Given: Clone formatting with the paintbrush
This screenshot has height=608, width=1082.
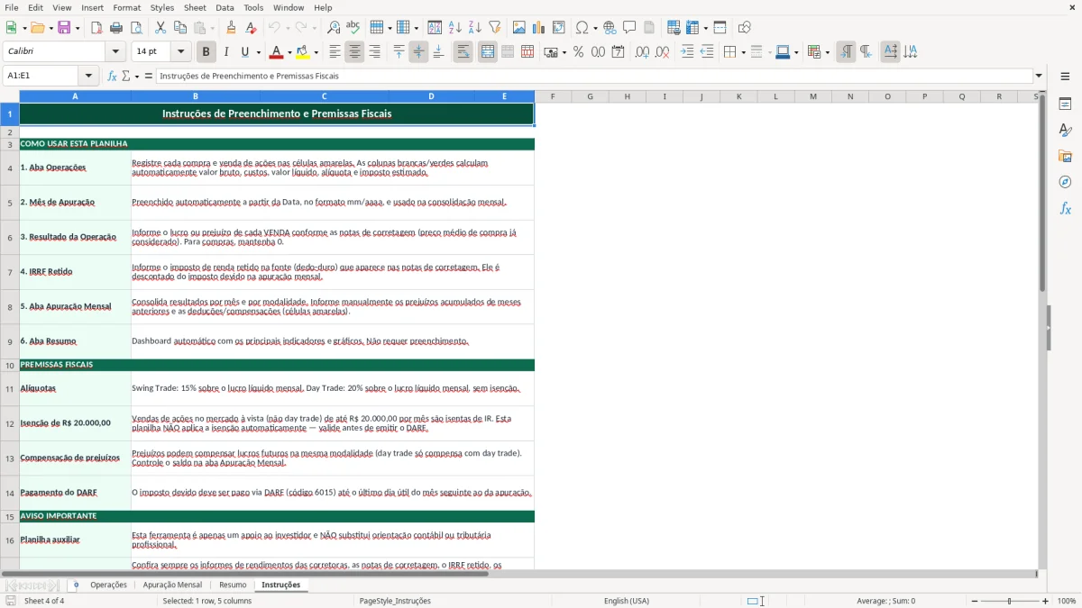Looking at the screenshot, I should coord(231,28).
